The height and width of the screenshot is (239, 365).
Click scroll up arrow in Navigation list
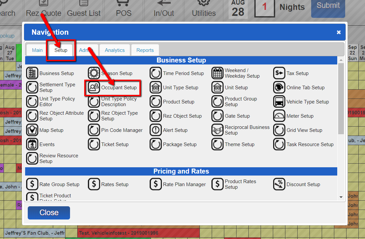click(341, 60)
